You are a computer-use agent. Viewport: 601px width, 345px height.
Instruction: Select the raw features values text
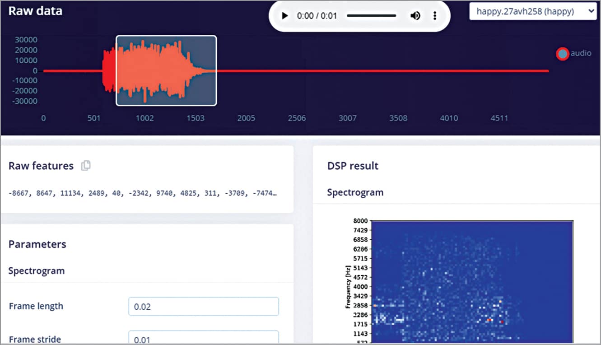click(142, 193)
